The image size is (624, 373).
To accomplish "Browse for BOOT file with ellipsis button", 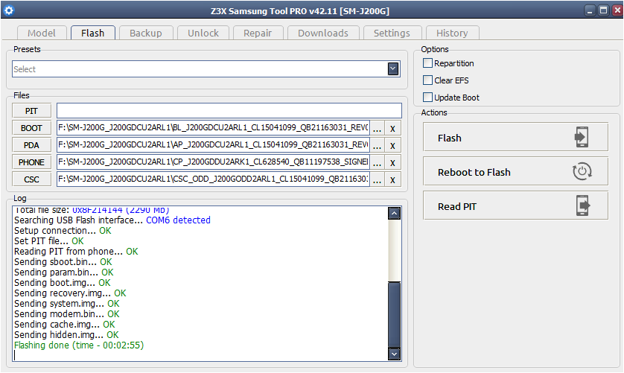I will 378,128.
